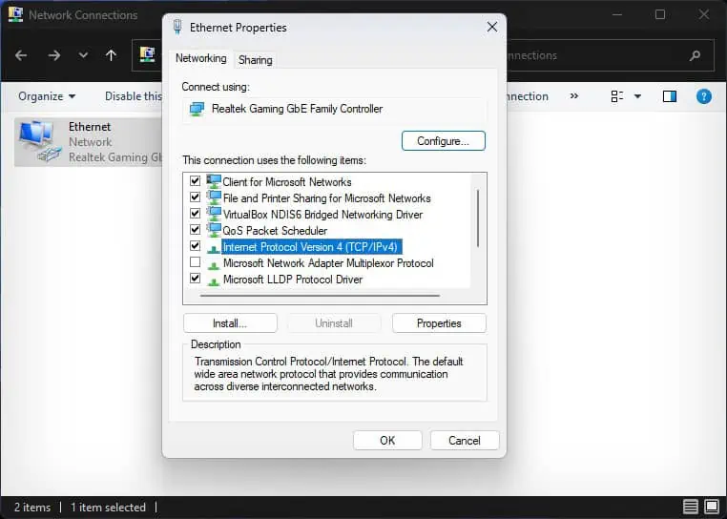Click Disable this network device

pyautogui.click(x=134, y=96)
